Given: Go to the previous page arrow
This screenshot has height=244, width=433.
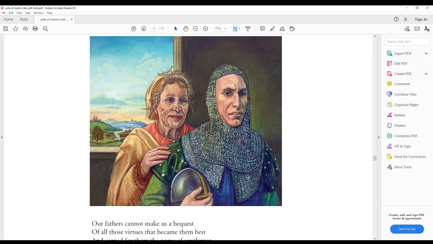Looking at the screenshot, I should pos(134,29).
